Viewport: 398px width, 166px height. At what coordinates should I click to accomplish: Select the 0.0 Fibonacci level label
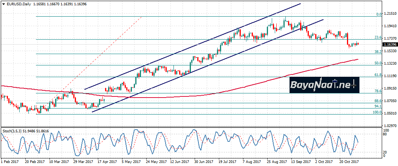click(x=378, y=14)
